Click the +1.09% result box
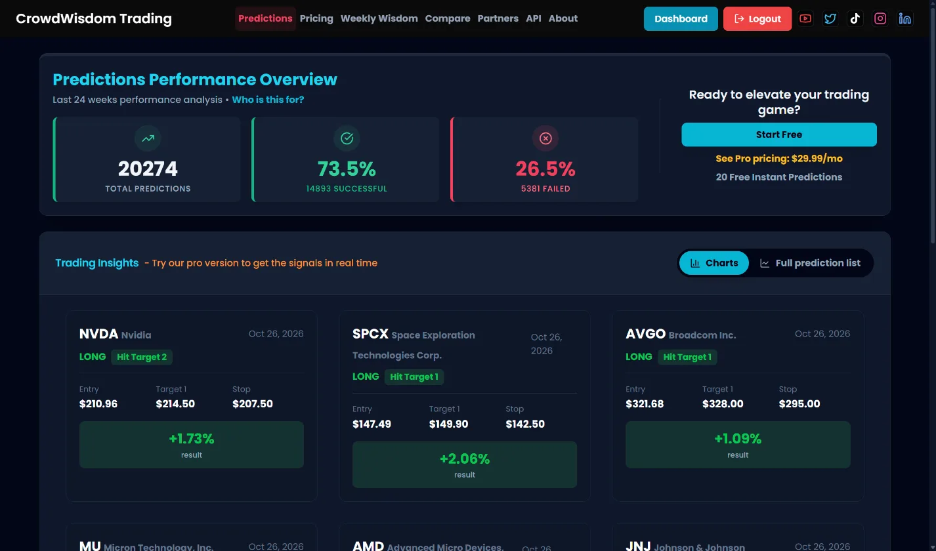The image size is (936, 551). tap(738, 445)
